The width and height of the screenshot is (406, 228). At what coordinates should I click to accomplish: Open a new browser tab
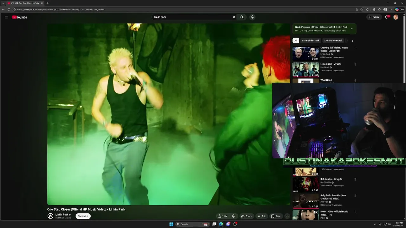pyautogui.click(x=48, y=3)
